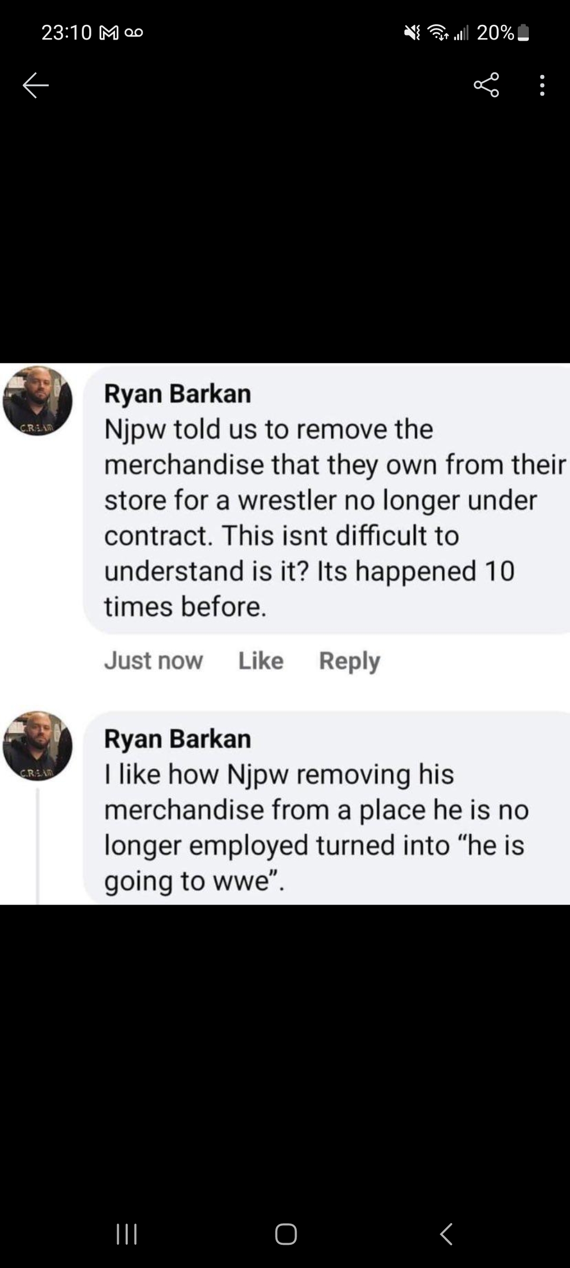Screen dimensions: 570x1268
Task: Tap the muted sound status icon
Action: (412, 33)
